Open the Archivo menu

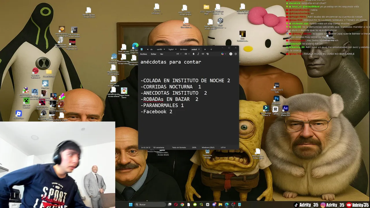[x=143, y=54]
